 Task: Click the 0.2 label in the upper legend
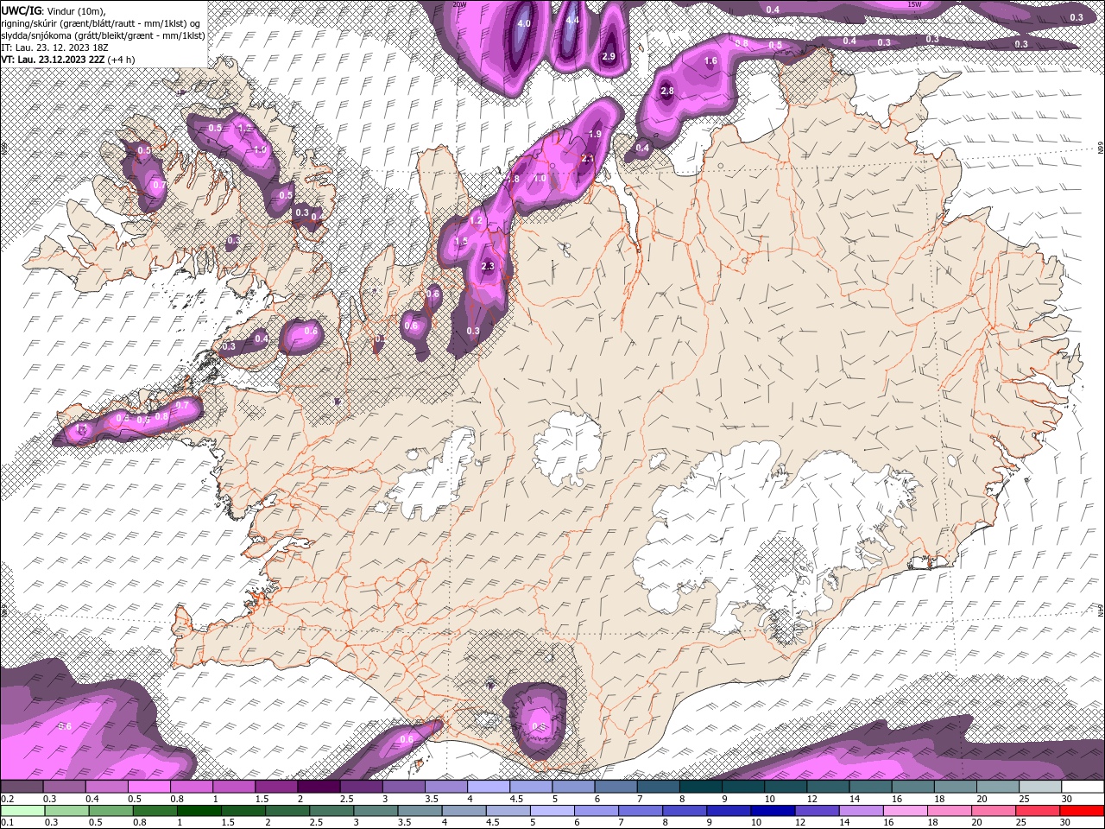(7, 799)
